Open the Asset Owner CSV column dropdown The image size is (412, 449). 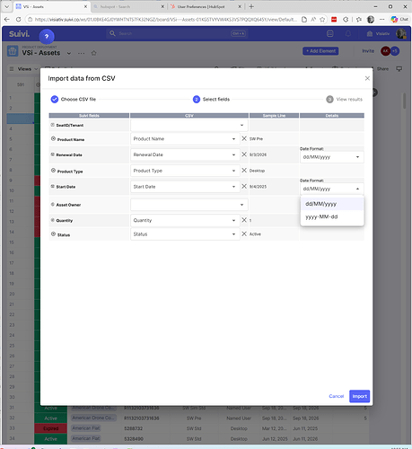(189, 205)
